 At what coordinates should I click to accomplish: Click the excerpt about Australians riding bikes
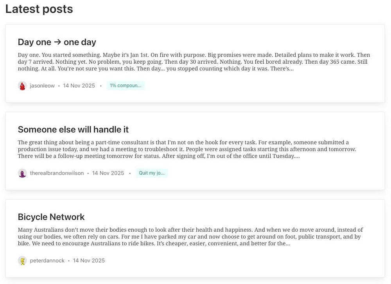[190, 237]
